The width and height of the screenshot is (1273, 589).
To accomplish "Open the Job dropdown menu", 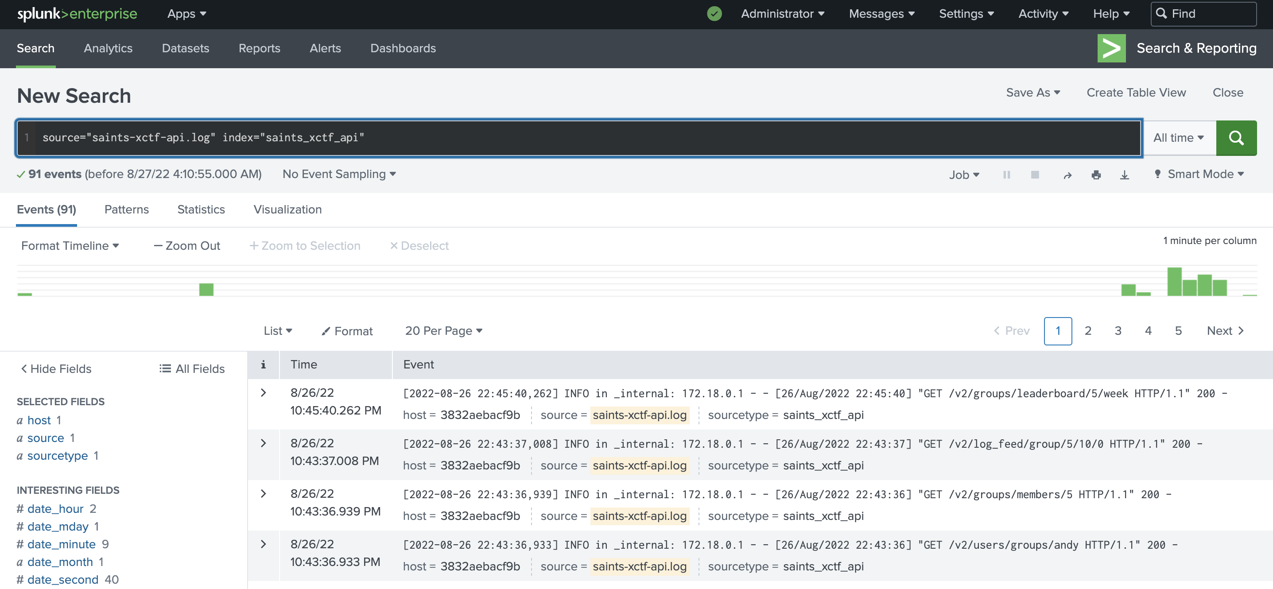I will point(964,174).
